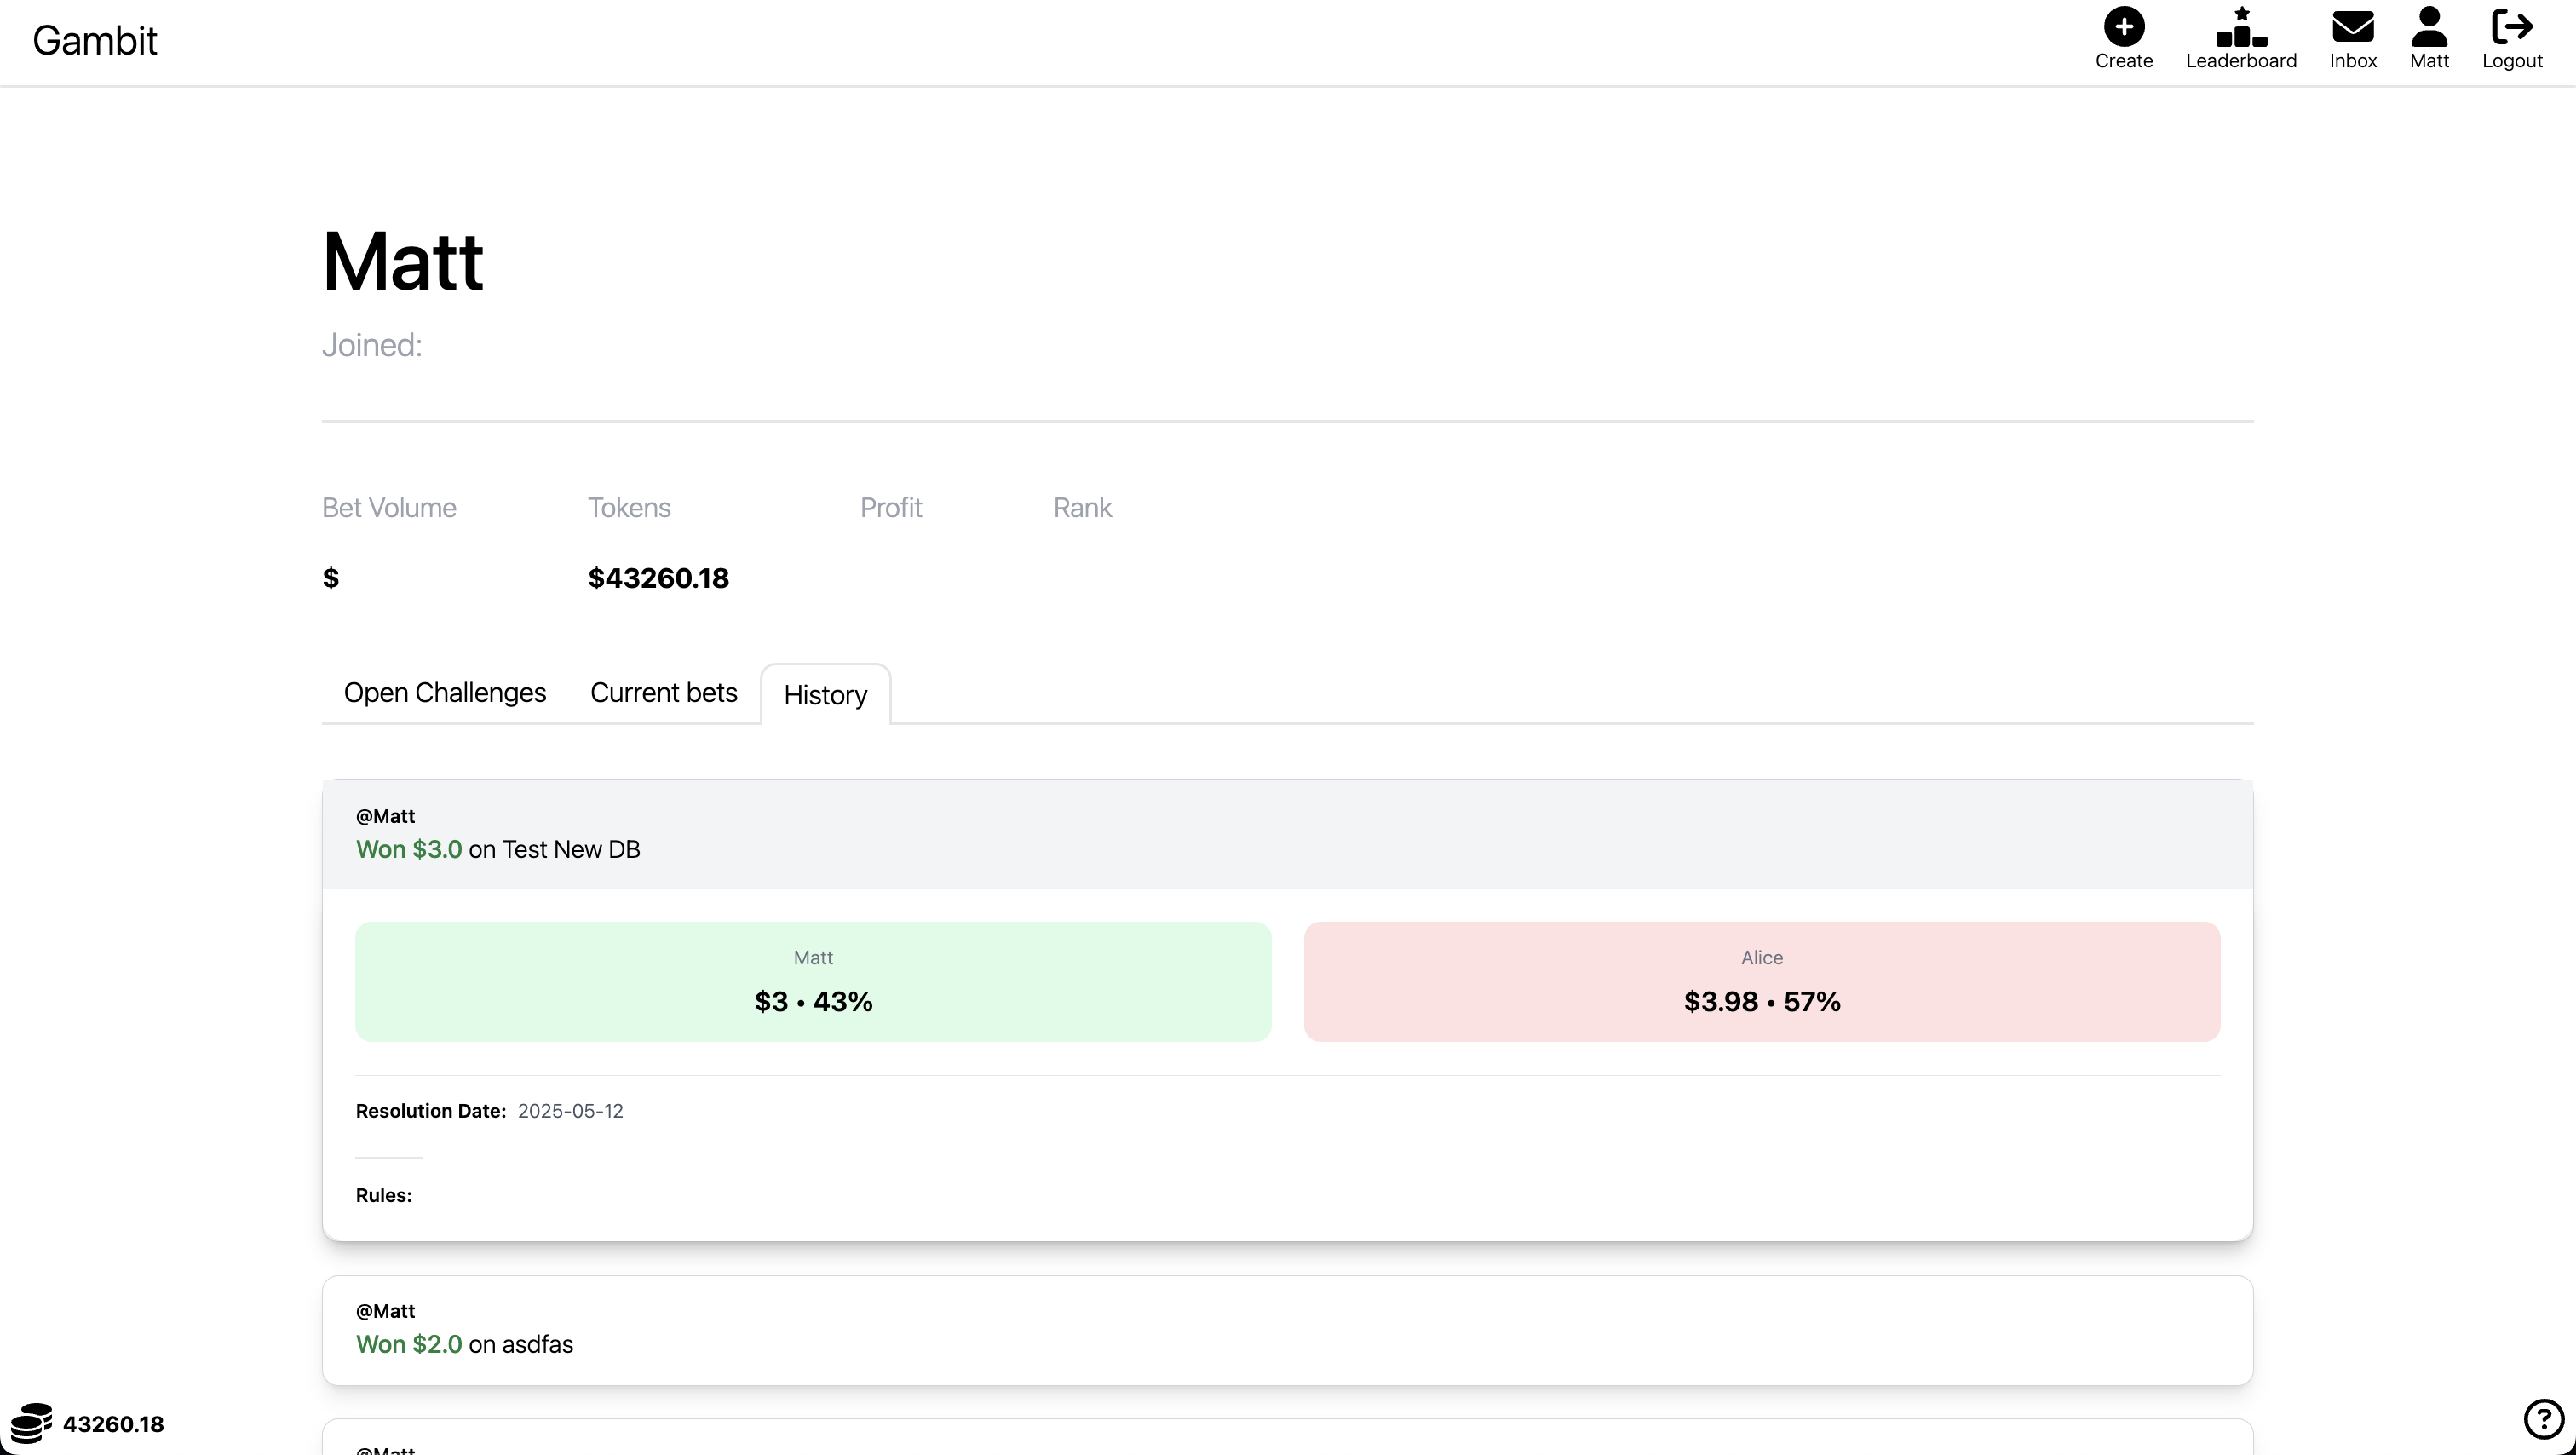Expand the asdfas bet history card
Image resolution: width=2576 pixels, height=1455 pixels.
[x=1287, y=1329]
